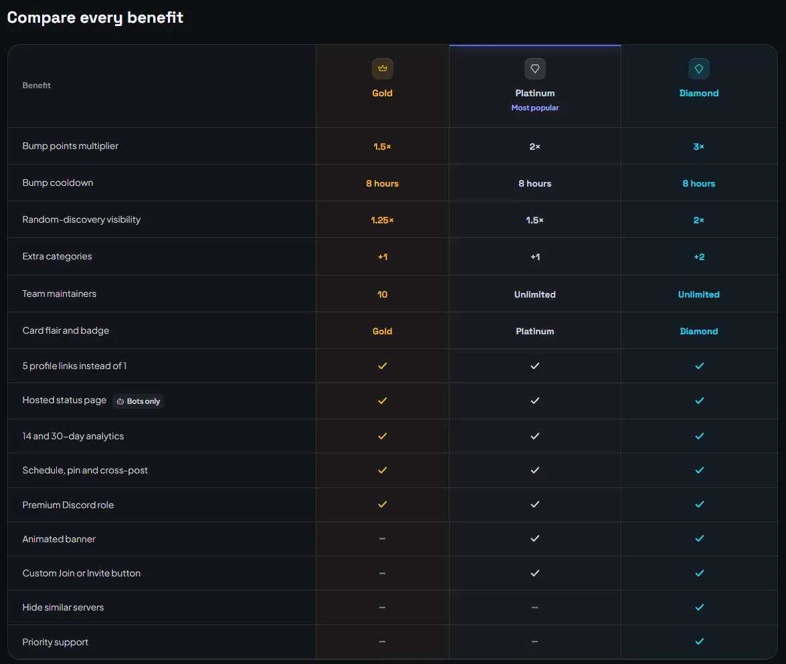Click Gold dash for Priority support
This screenshot has width=786, height=664.
(382, 641)
